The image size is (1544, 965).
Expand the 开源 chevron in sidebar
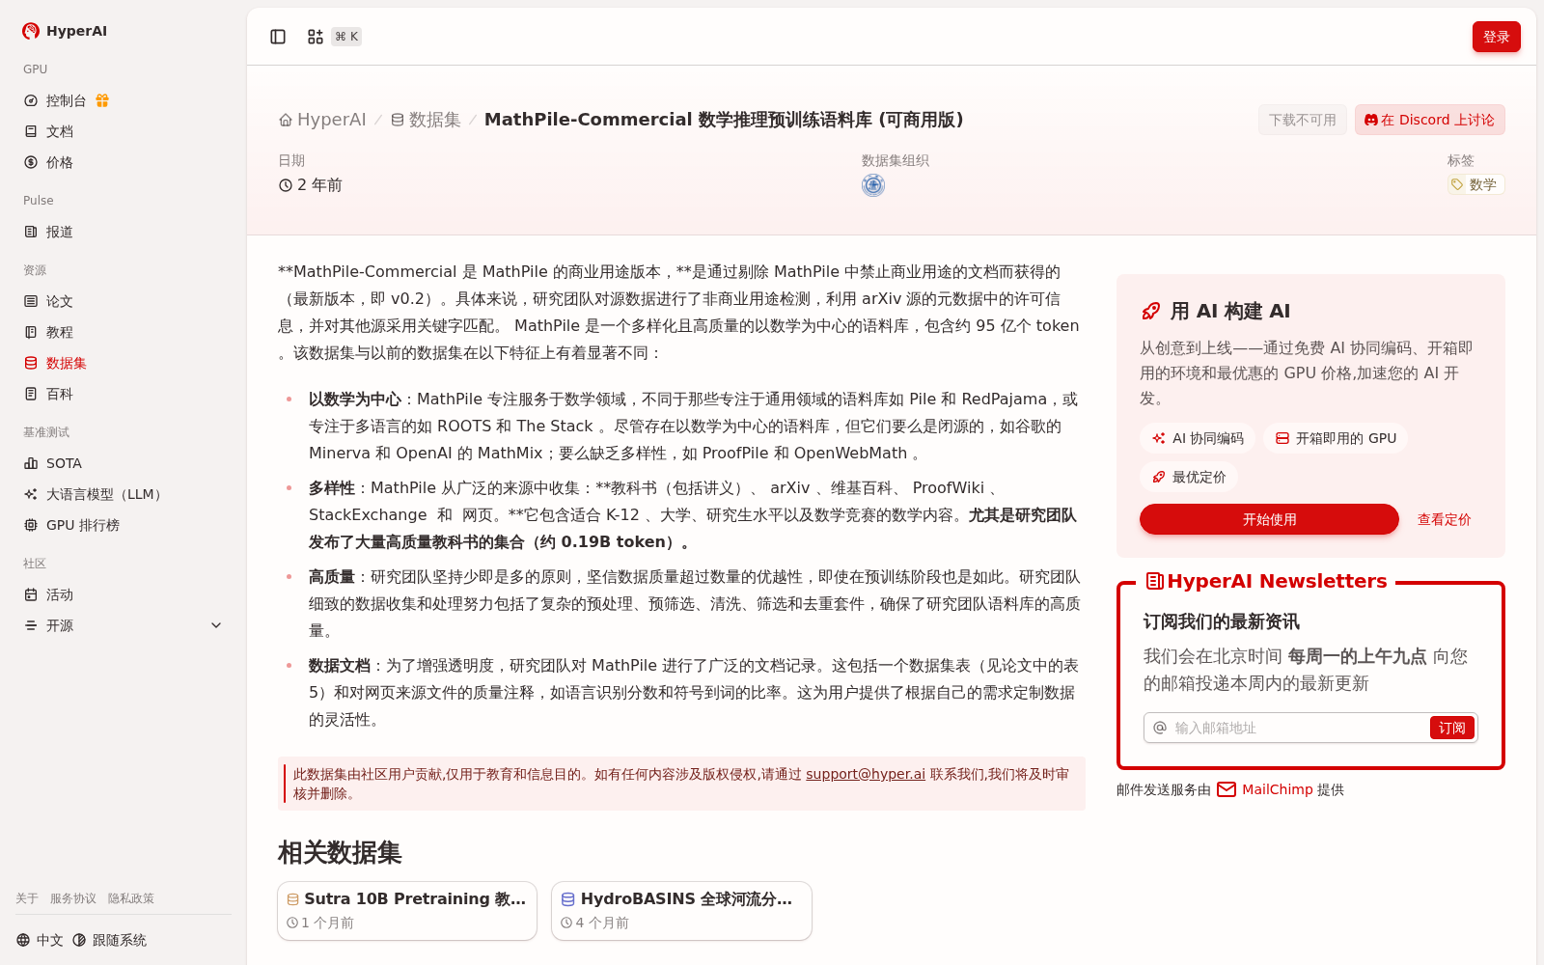216,625
